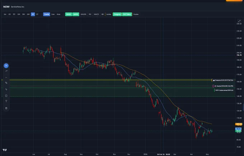
Task: Enable the BB Bollinger Bands indicator
Action: pos(103,14)
